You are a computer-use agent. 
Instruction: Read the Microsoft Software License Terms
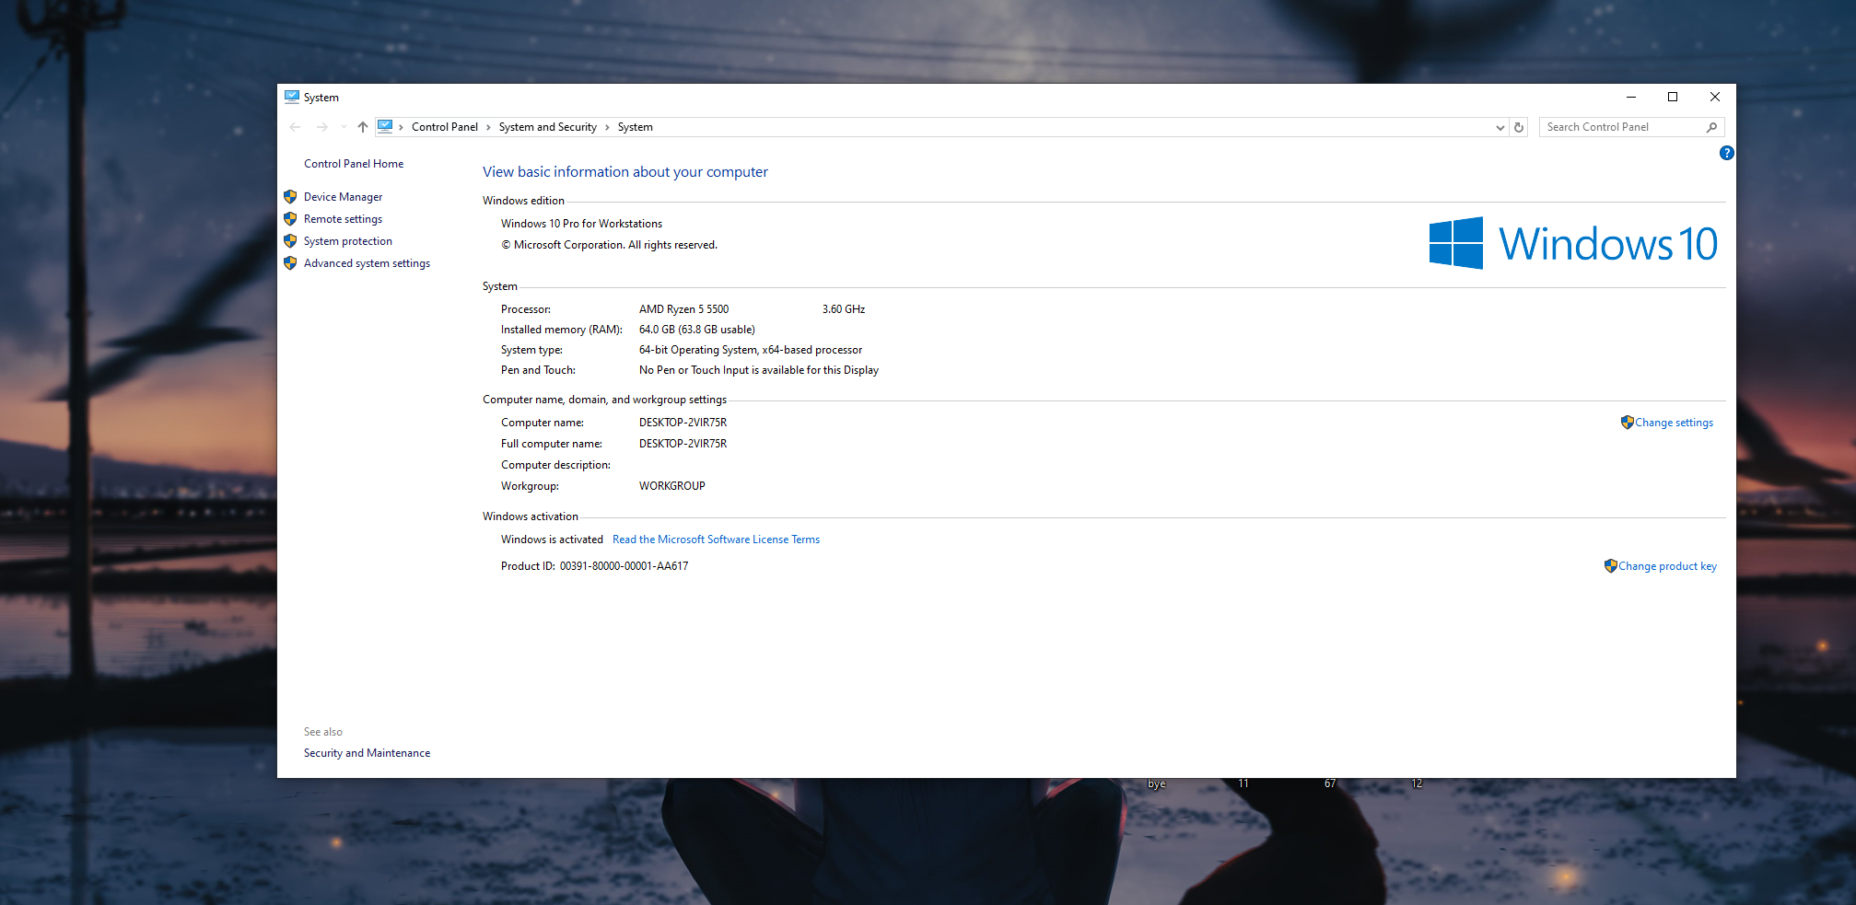pos(716,540)
